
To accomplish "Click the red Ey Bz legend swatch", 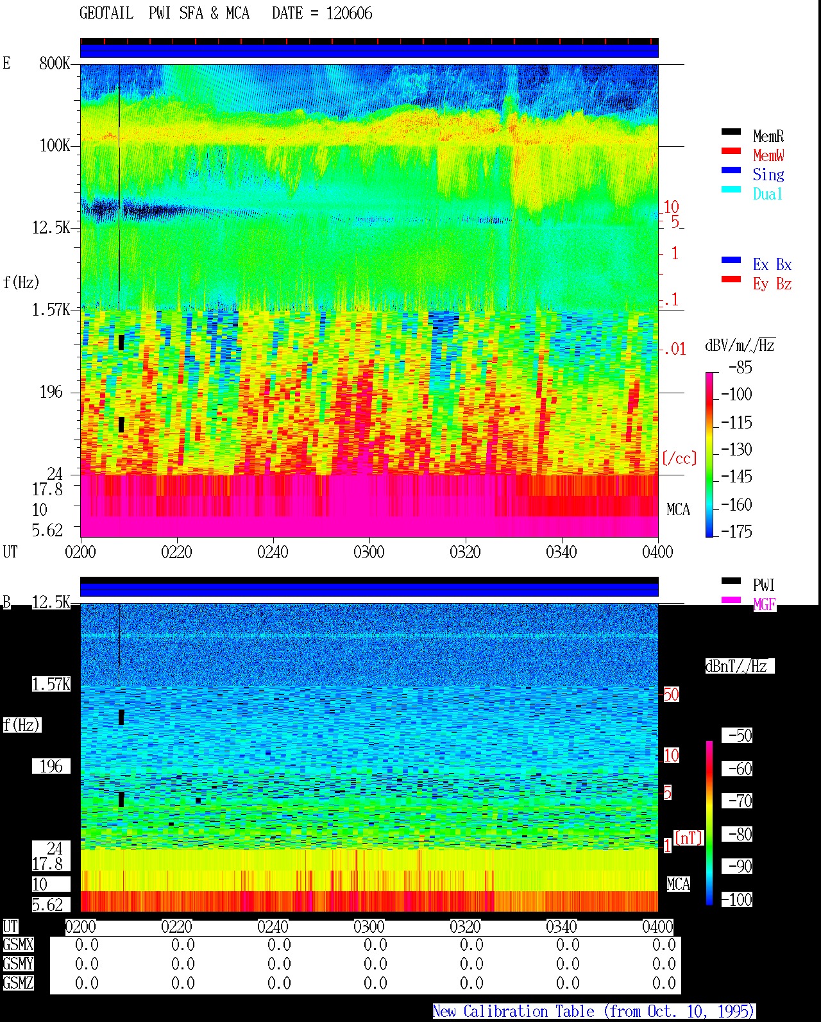I will [731, 280].
